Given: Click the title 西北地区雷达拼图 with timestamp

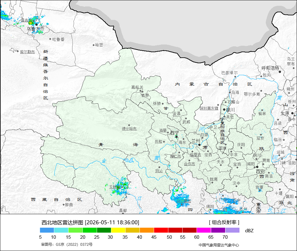Looking at the screenshot, I should click(x=90, y=222).
